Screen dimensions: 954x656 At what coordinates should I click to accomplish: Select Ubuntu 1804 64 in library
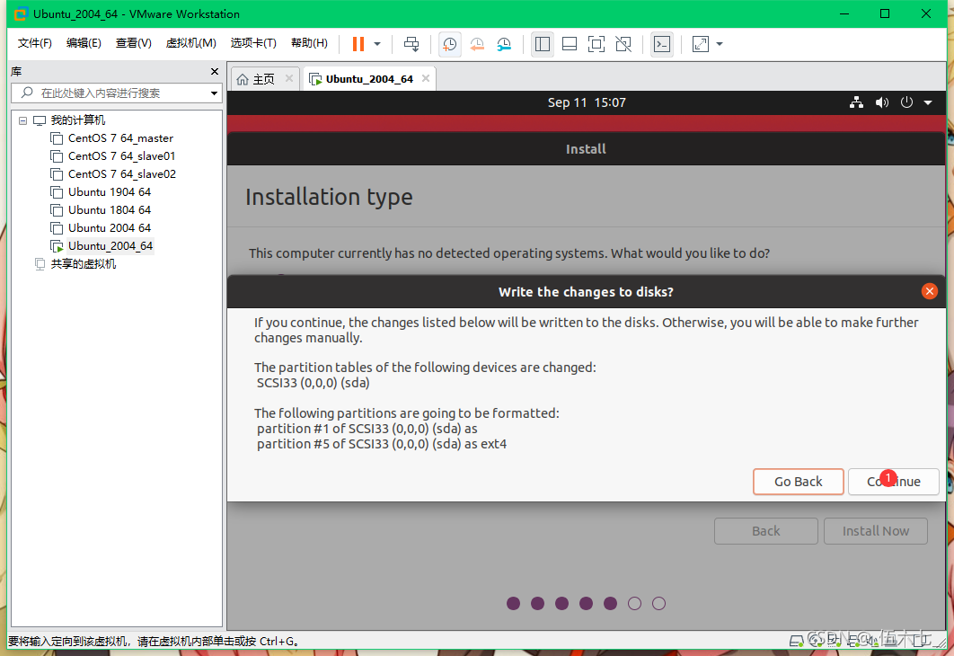110,210
